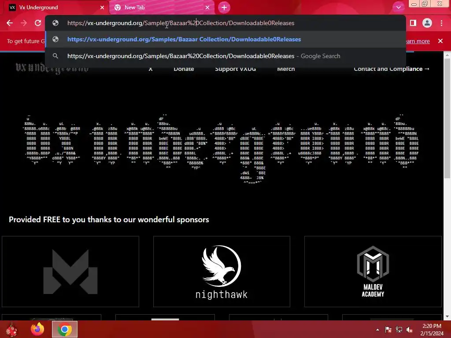Click the page vertical scrollbar thumb

(x=447, y=119)
